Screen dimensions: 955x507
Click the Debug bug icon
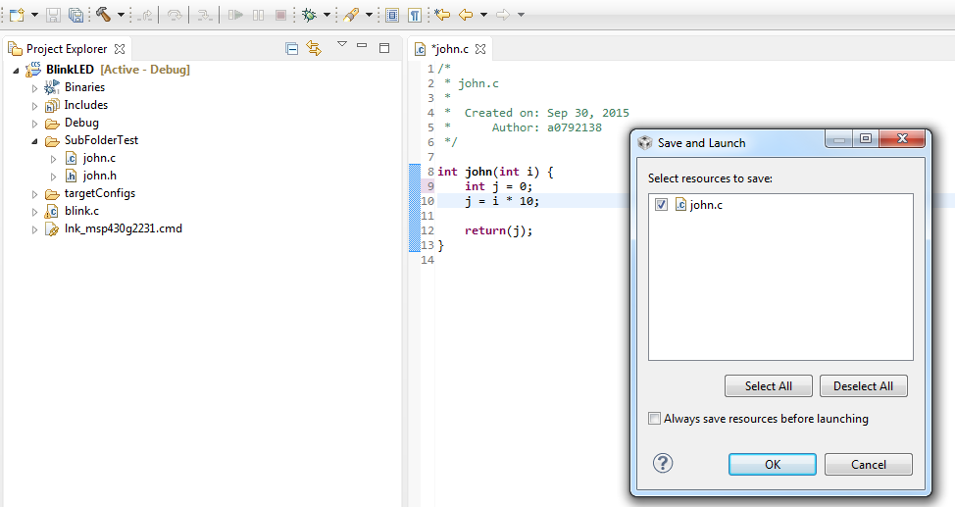tap(310, 15)
